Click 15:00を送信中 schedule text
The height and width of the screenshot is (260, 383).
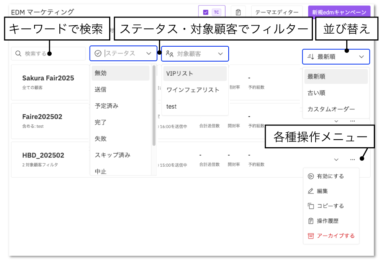173,165
